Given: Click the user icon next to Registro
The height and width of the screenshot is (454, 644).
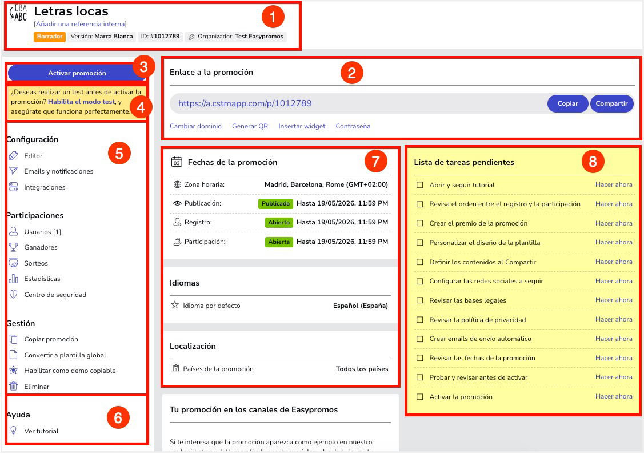Looking at the screenshot, I should [177, 222].
